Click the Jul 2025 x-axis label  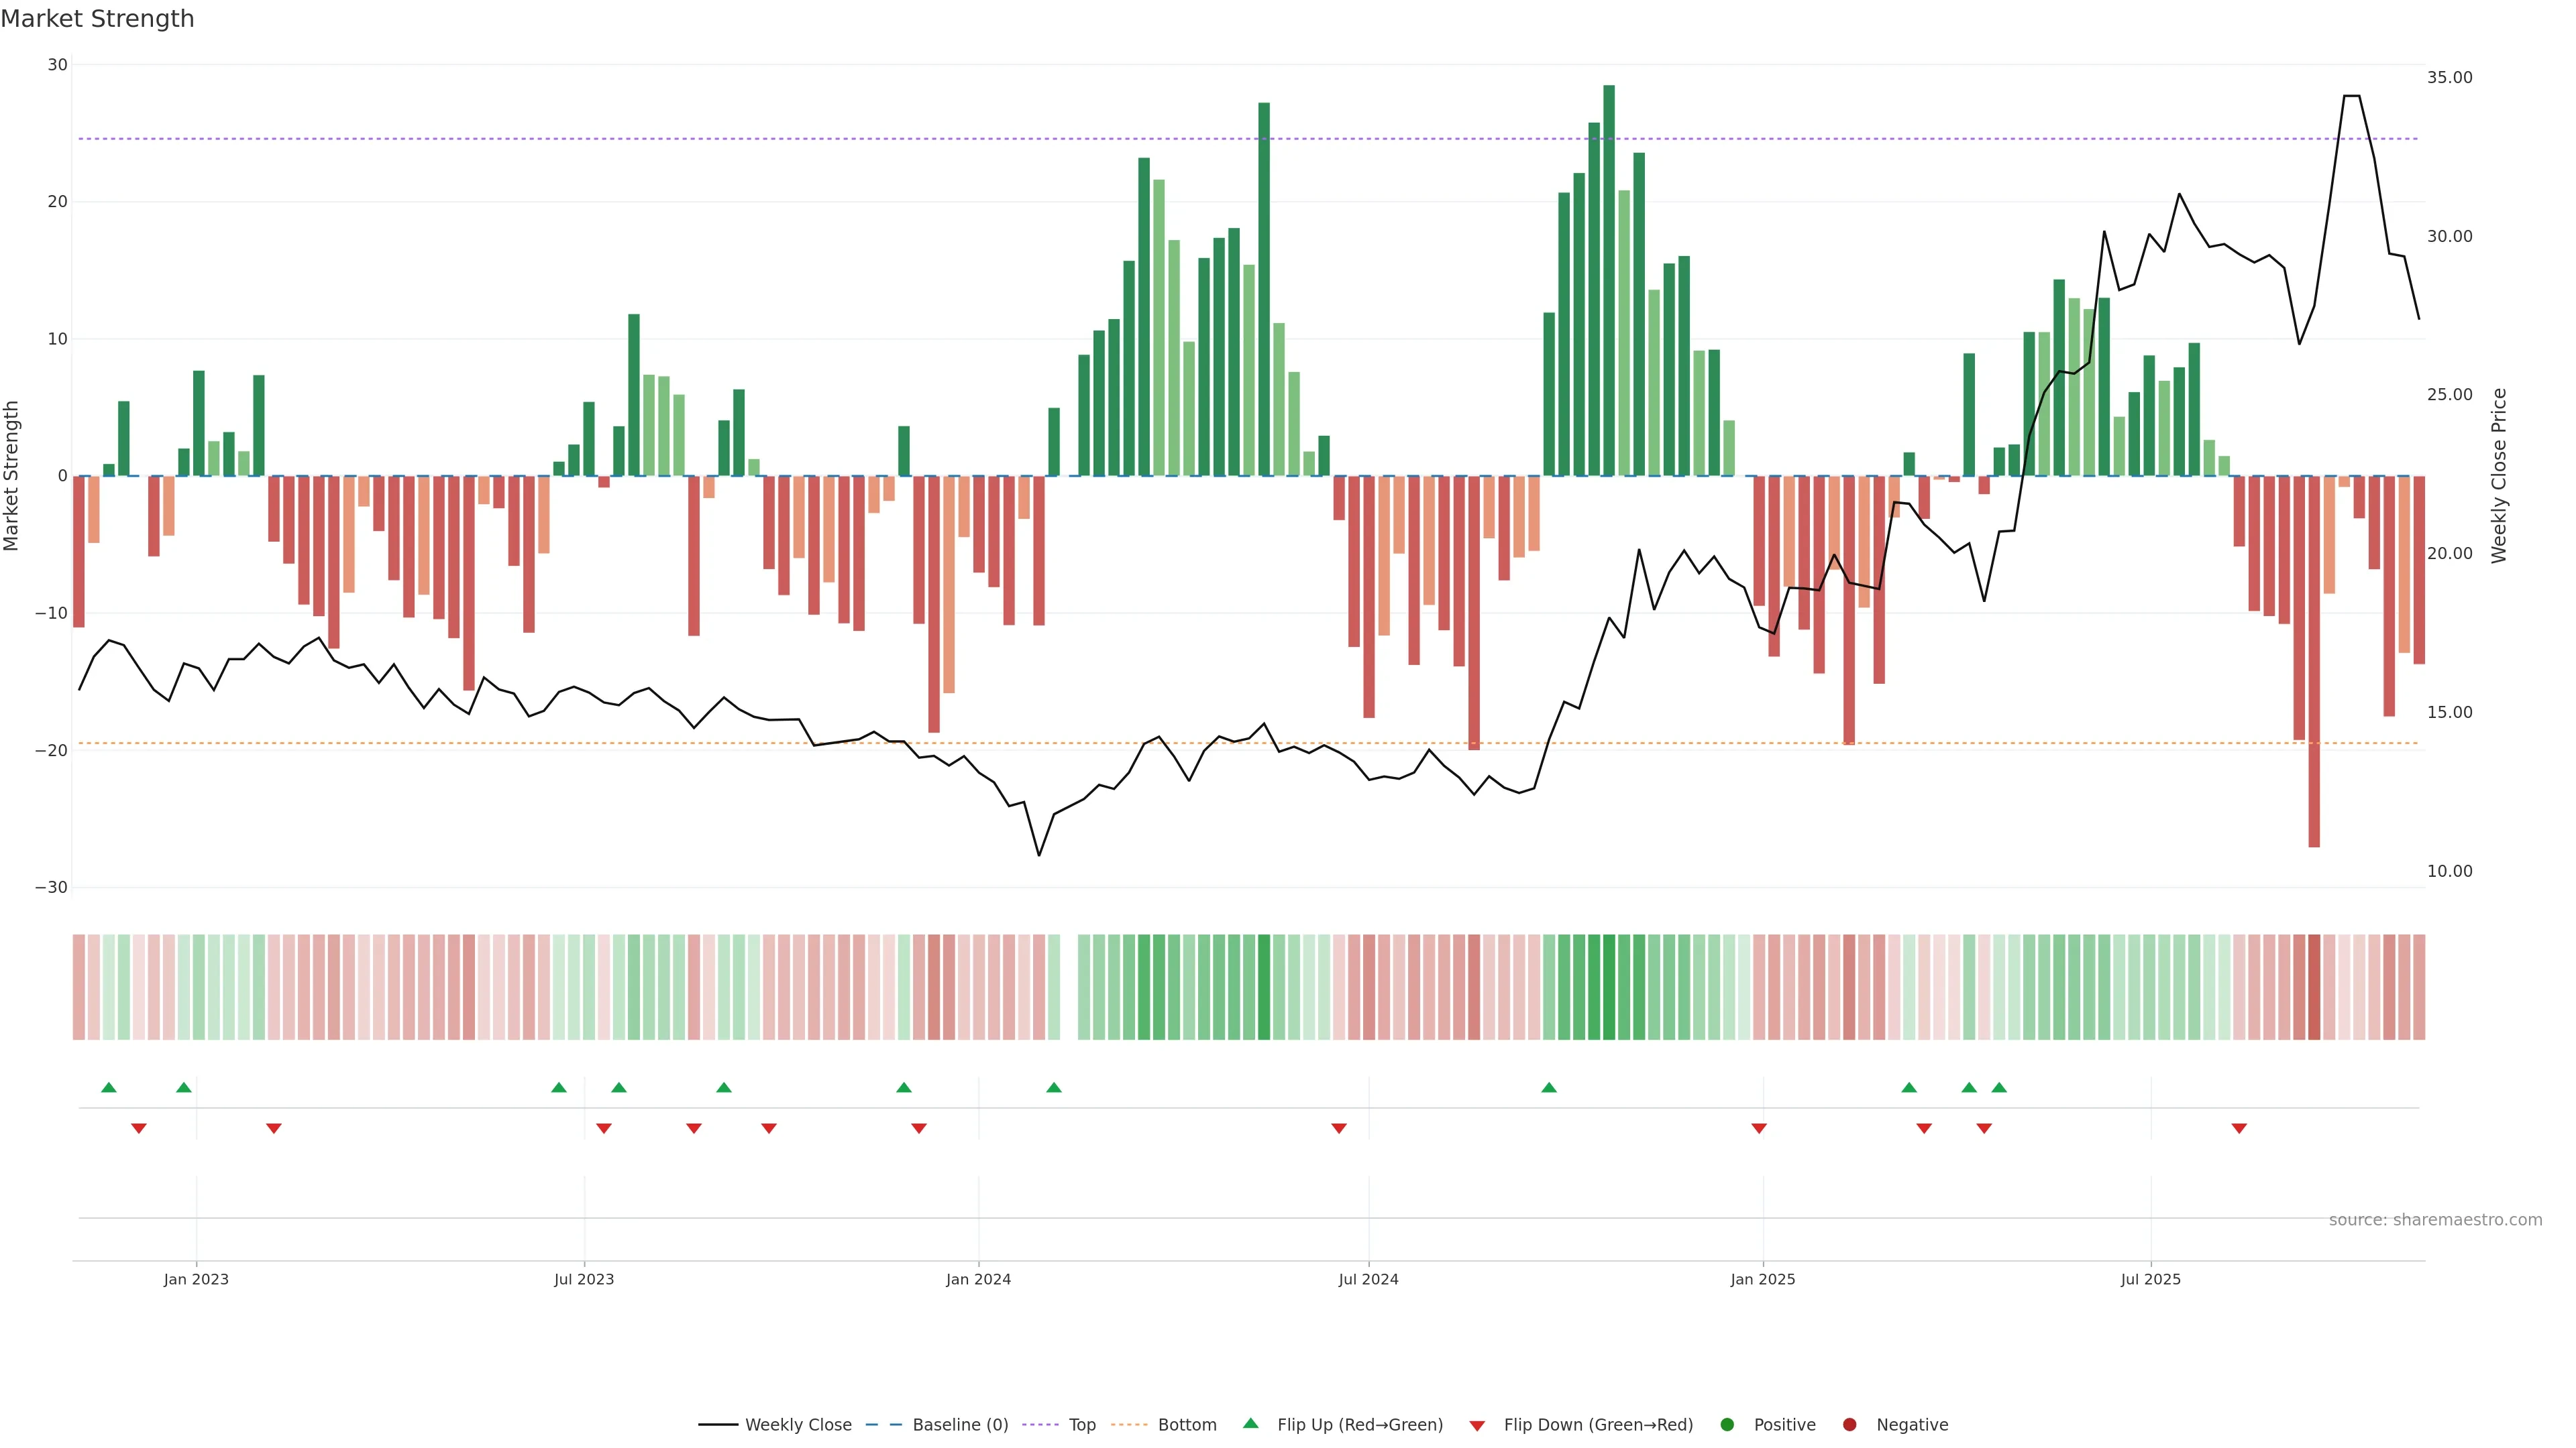point(2150,1280)
